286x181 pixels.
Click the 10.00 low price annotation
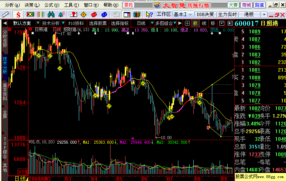point(164,137)
